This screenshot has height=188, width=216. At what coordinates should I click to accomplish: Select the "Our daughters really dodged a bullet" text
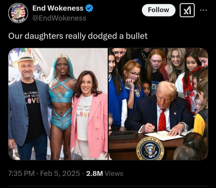tap(78, 36)
